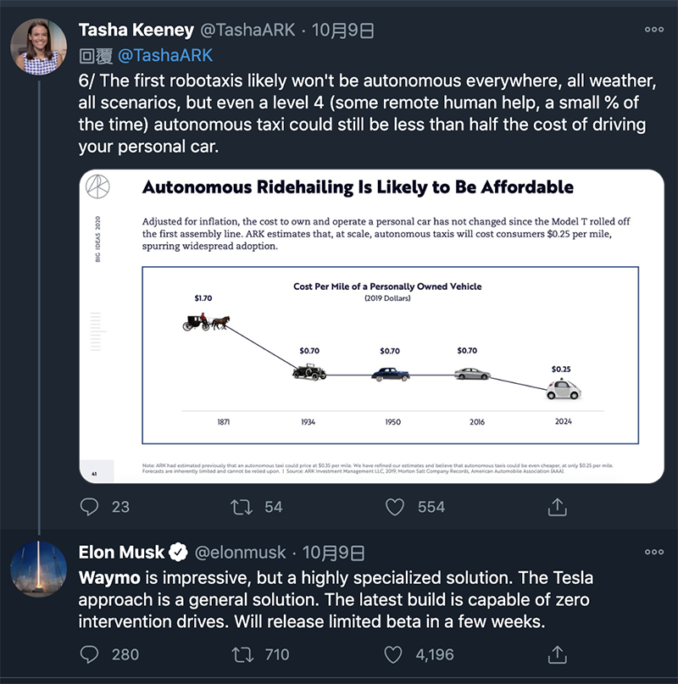
Task: Open the Tasha Keeney display name
Action: [x=136, y=31]
